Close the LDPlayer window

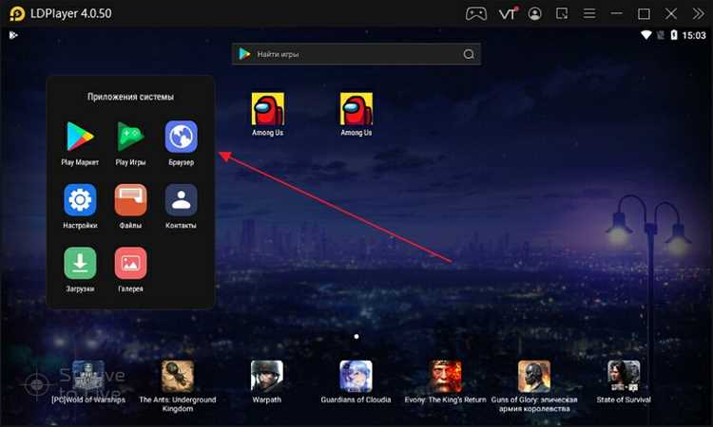point(671,13)
